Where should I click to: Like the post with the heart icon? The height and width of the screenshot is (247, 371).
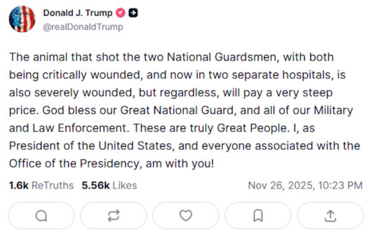pos(185,216)
